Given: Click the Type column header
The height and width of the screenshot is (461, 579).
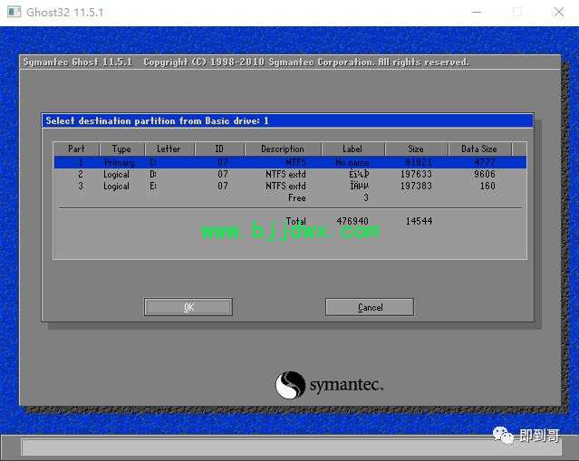Looking at the screenshot, I should [x=121, y=149].
